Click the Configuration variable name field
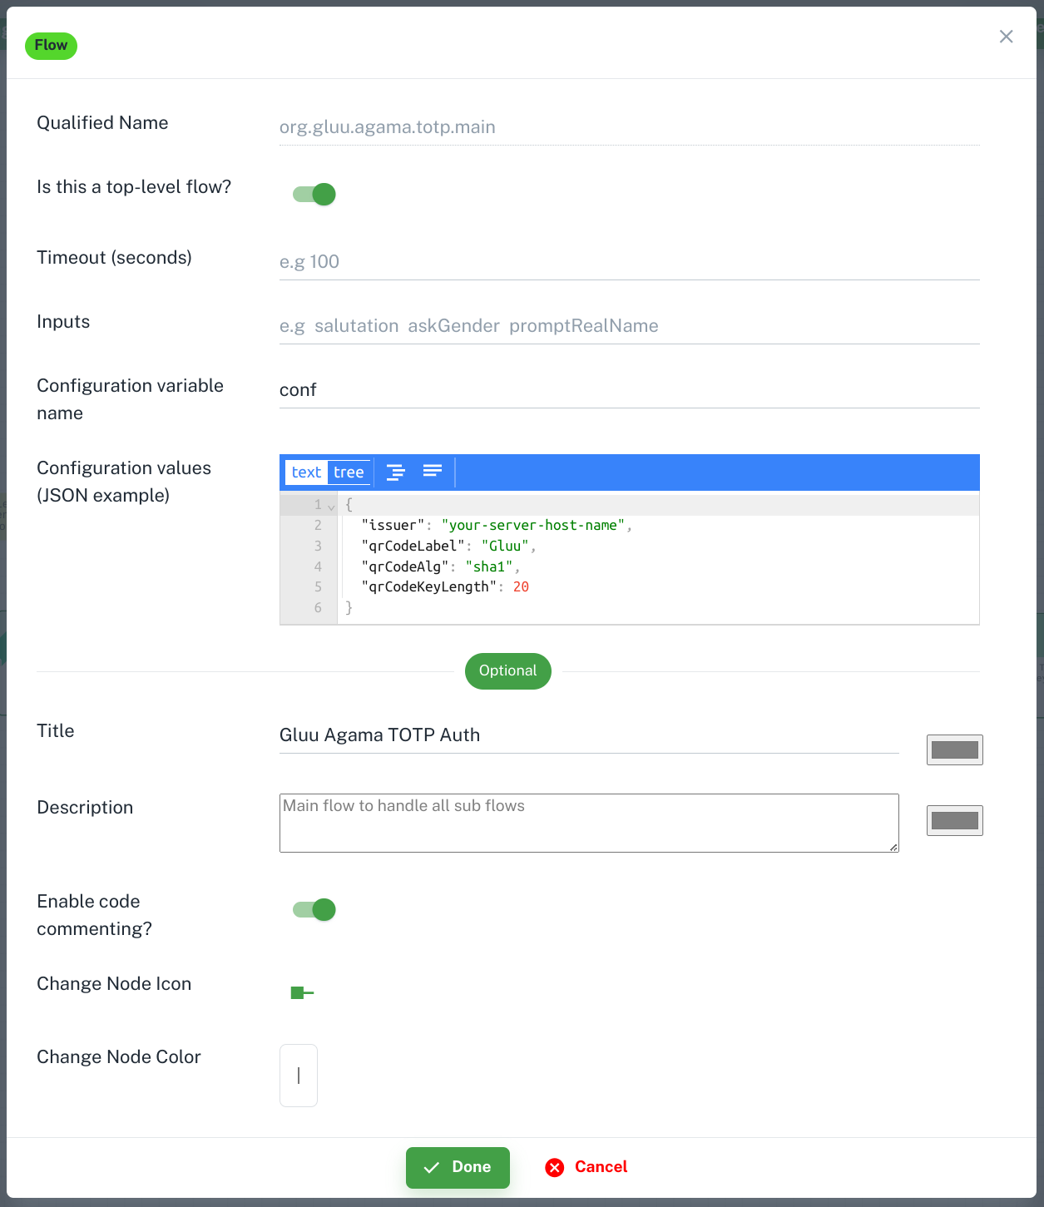 click(x=630, y=390)
